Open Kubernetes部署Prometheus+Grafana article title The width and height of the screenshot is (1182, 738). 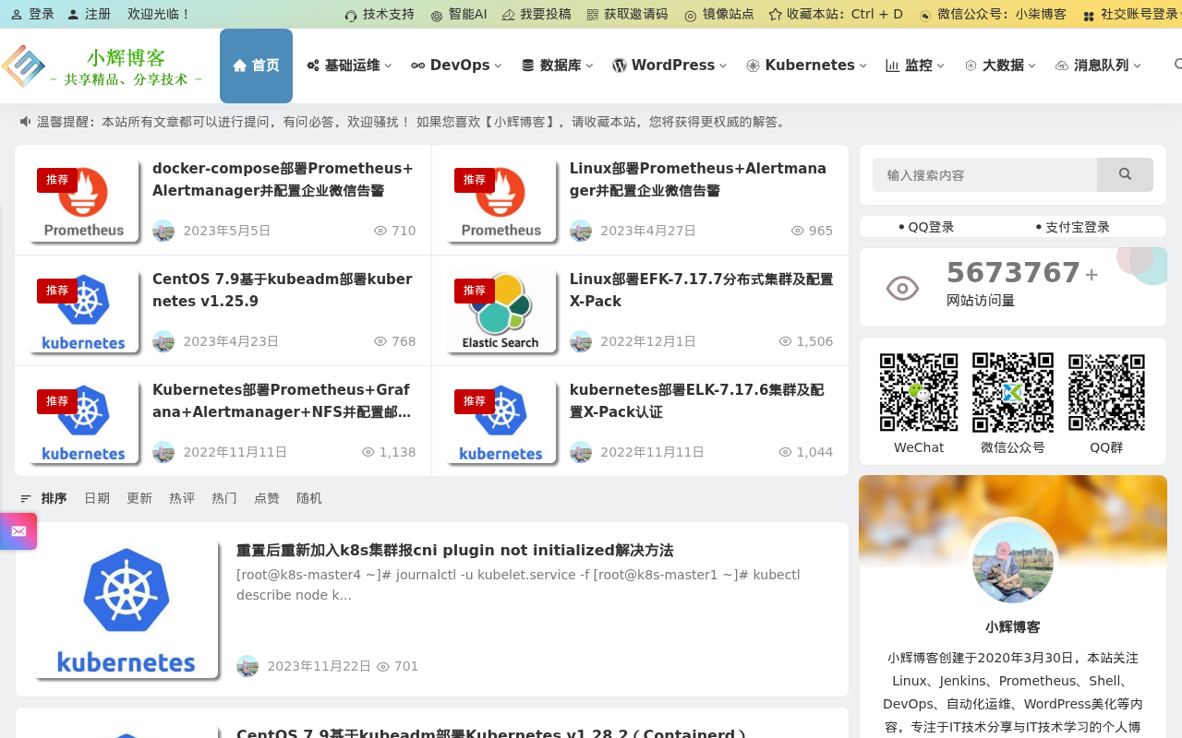[282, 400]
